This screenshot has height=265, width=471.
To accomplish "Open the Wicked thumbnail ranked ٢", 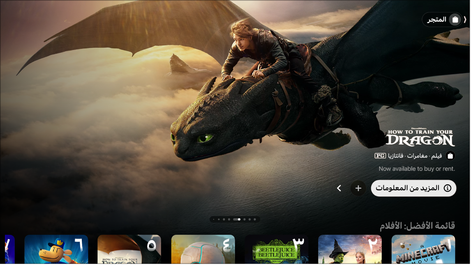I will pyautogui.click(x=350, y=249).
